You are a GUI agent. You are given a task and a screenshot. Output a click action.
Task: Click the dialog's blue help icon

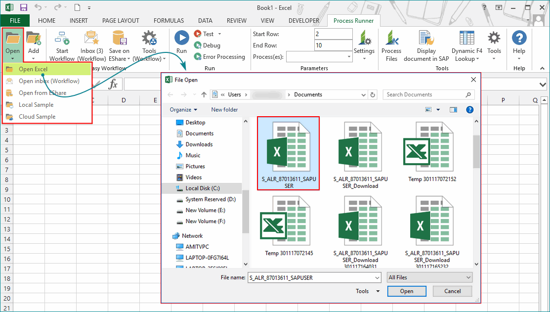tap(469, 110)
